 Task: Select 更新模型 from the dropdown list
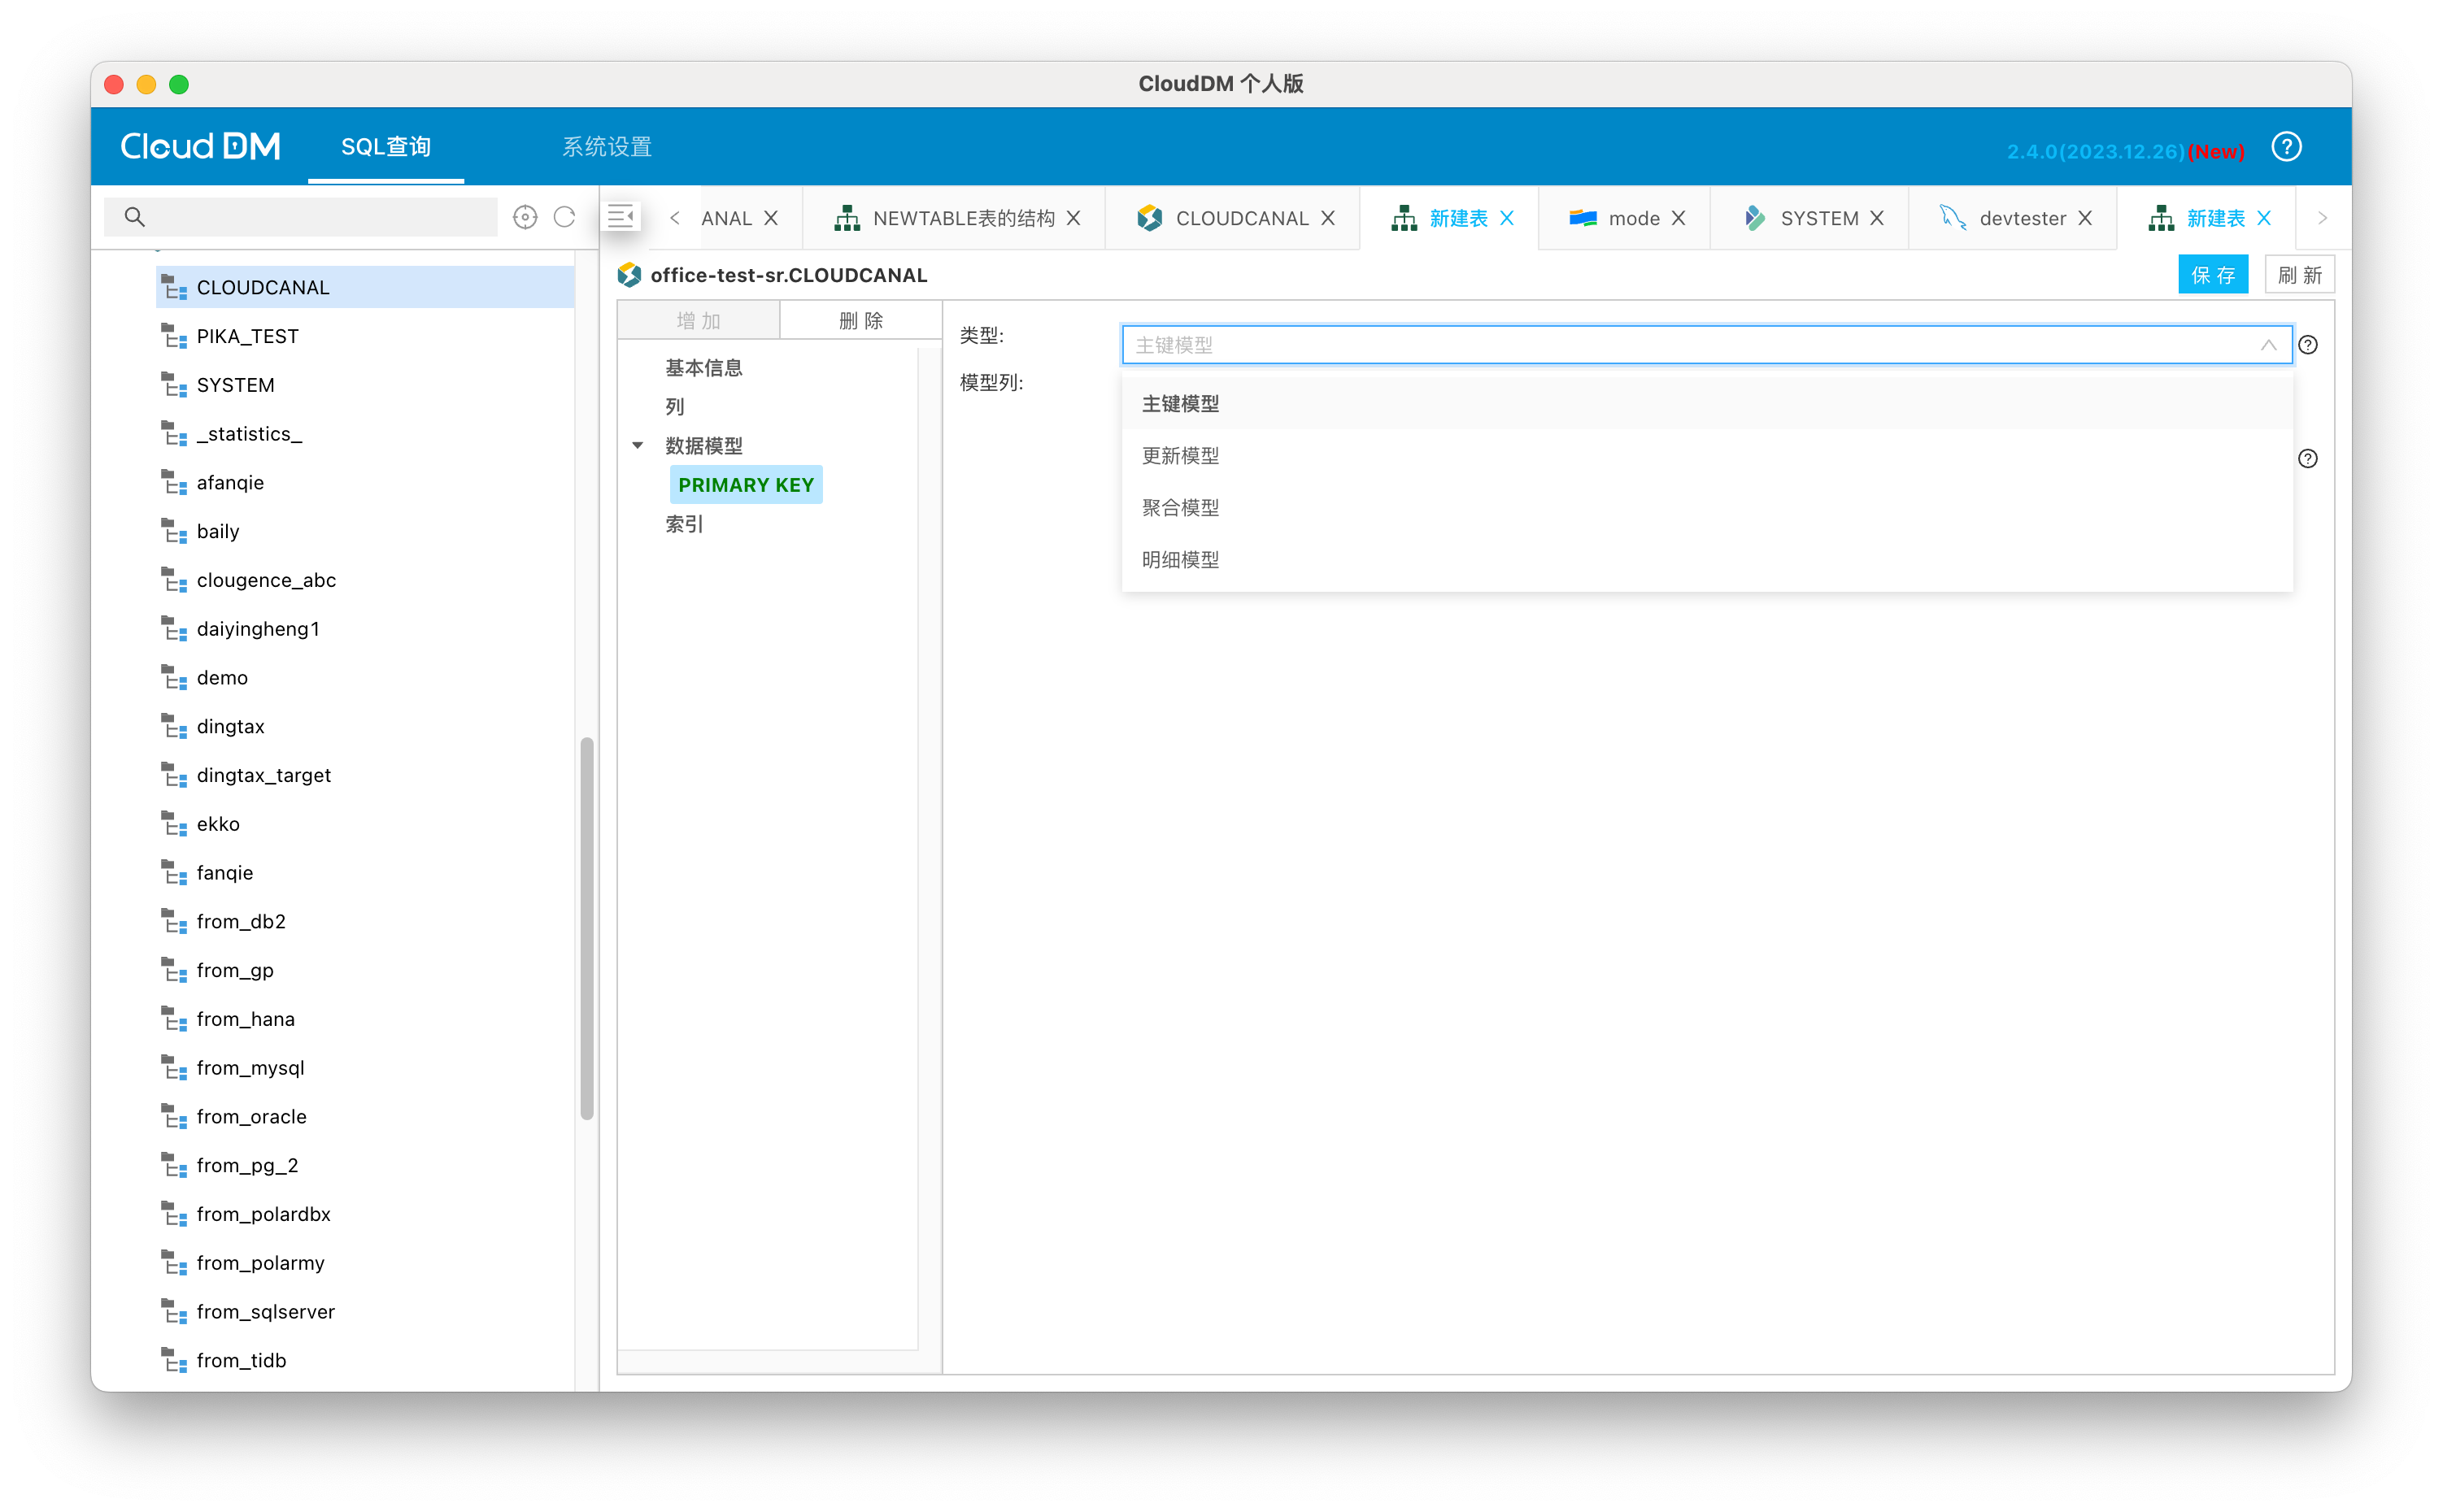[x=1181, y=456]
